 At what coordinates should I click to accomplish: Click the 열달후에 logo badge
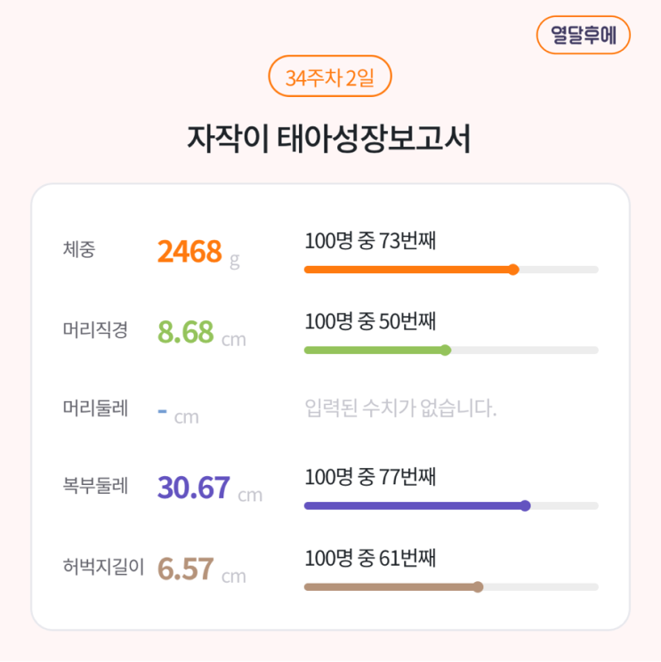click(x=583, y=36)
